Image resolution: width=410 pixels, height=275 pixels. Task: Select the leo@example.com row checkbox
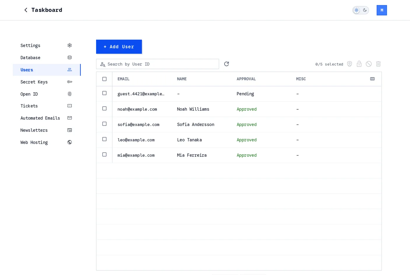(104, 139)
